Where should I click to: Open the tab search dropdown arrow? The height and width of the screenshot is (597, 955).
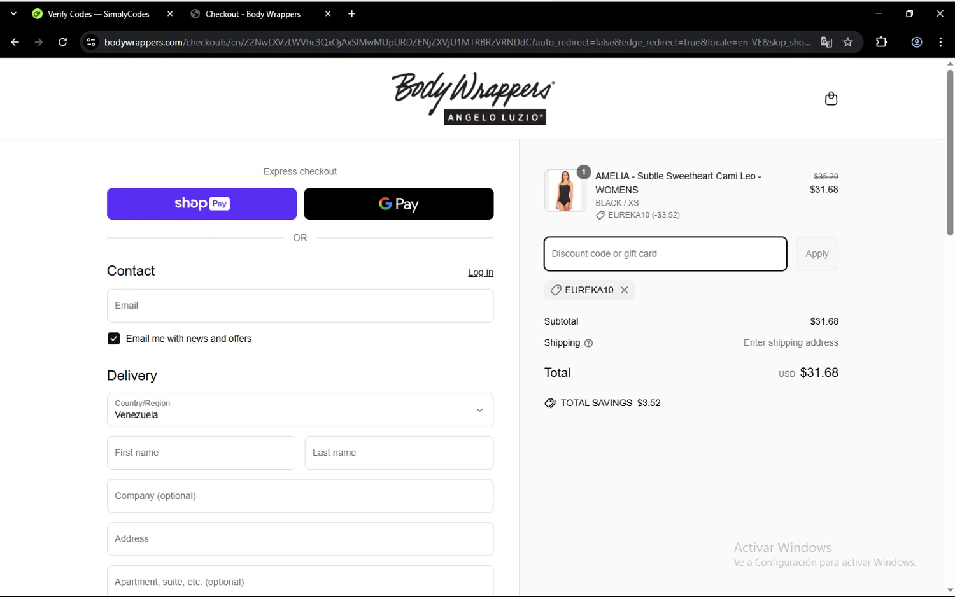coord(13,13)
